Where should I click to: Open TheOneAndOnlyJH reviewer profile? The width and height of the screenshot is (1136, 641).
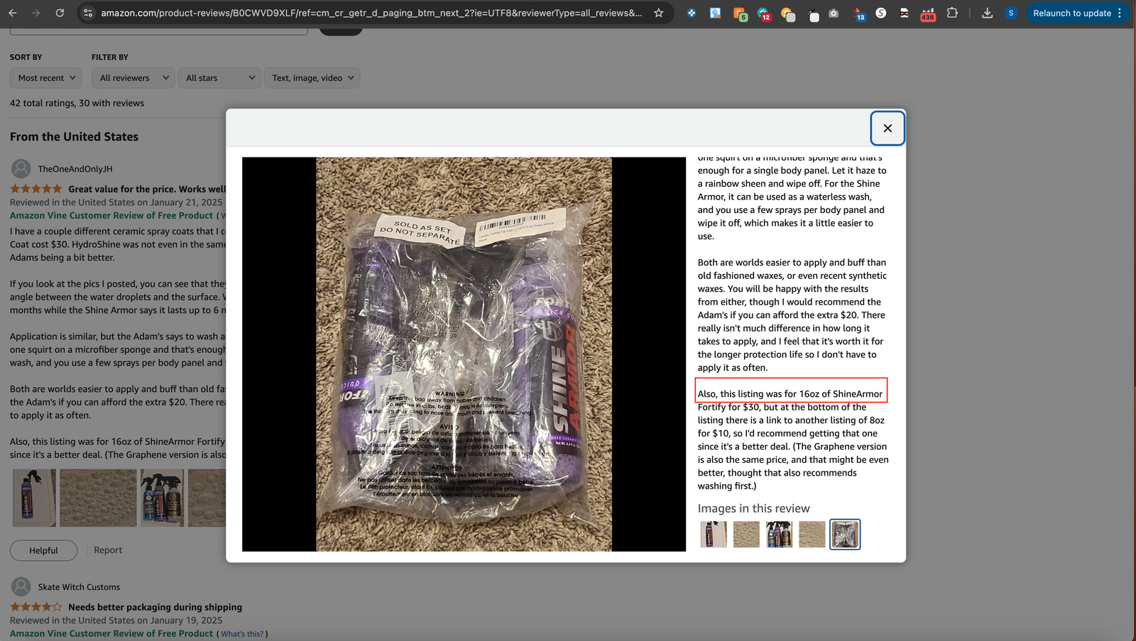point(75,169)
